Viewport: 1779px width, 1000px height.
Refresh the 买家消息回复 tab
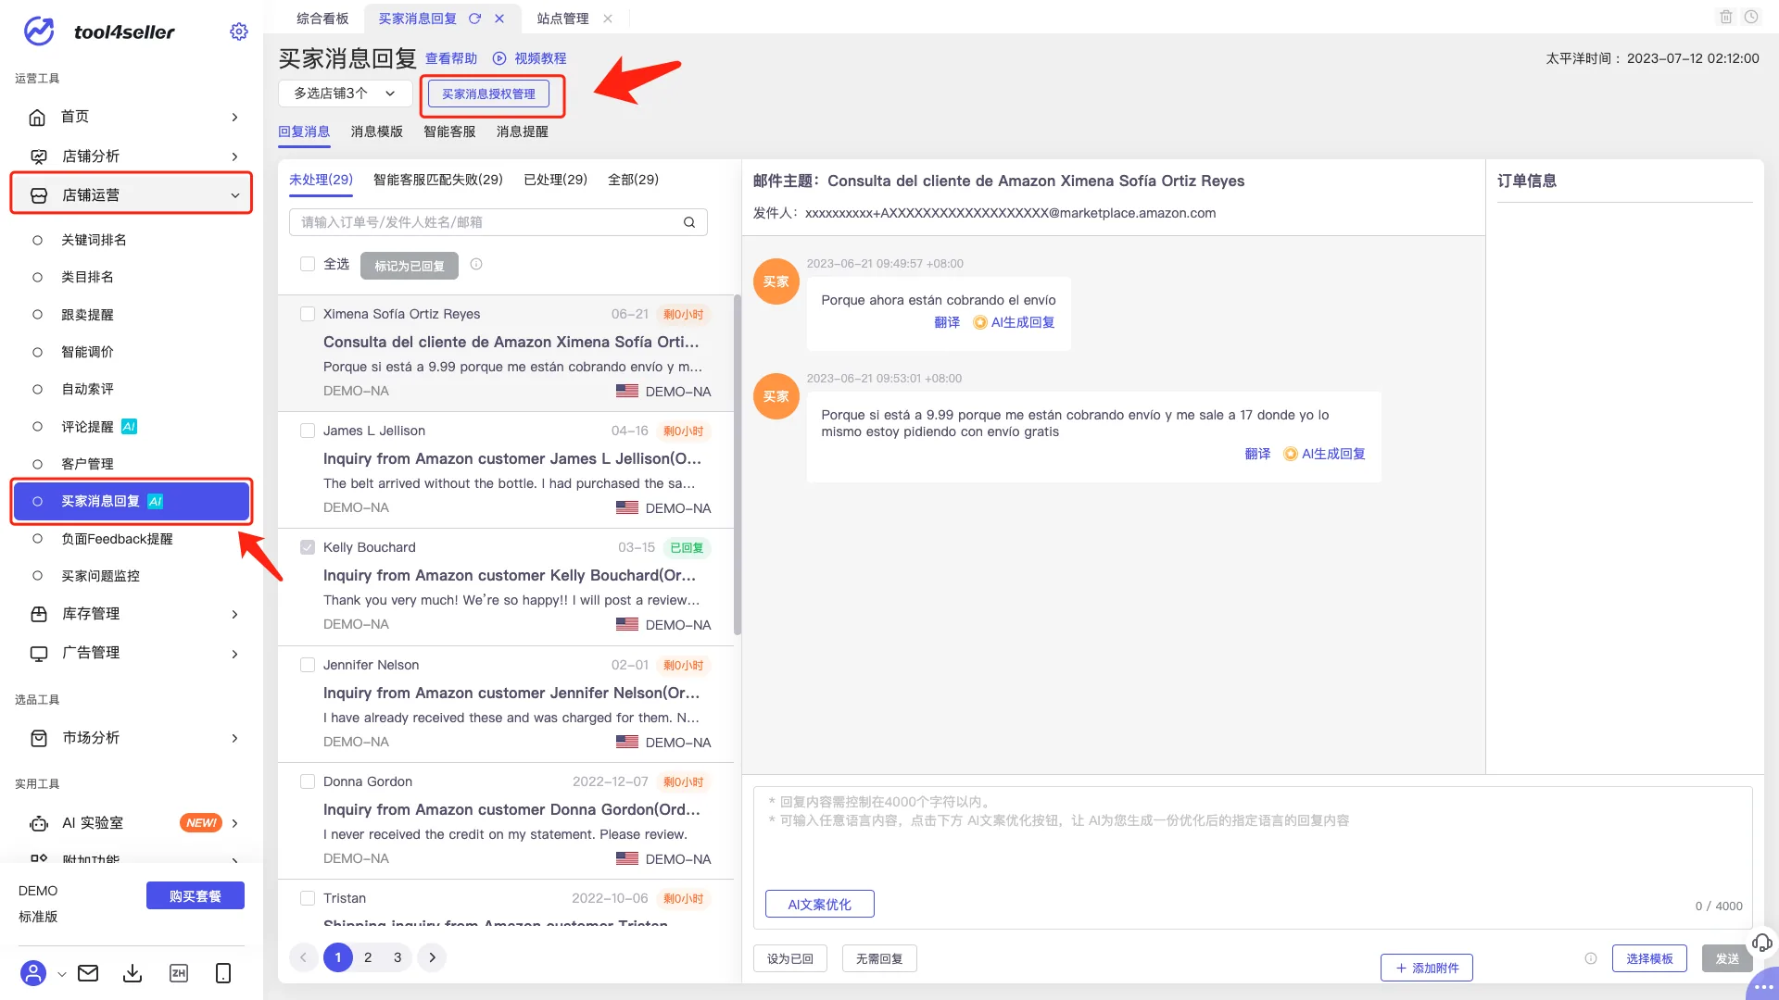click(474, 19)
